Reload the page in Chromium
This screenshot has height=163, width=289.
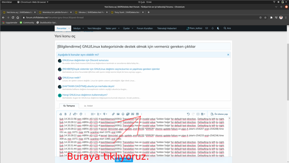pyautogui.click(x=13, y=18)
